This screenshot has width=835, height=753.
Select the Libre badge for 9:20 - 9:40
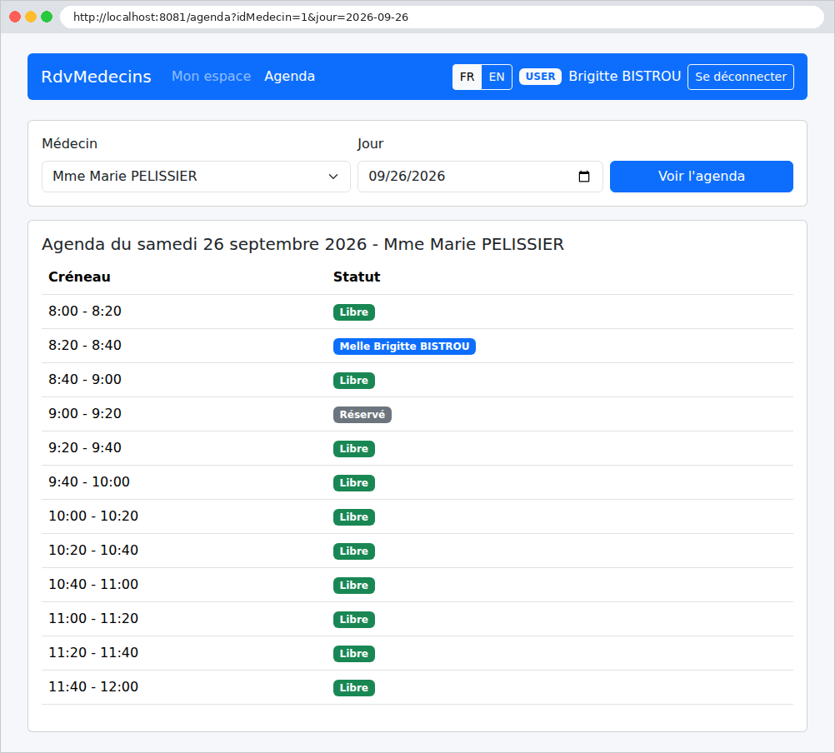[354, 449]
